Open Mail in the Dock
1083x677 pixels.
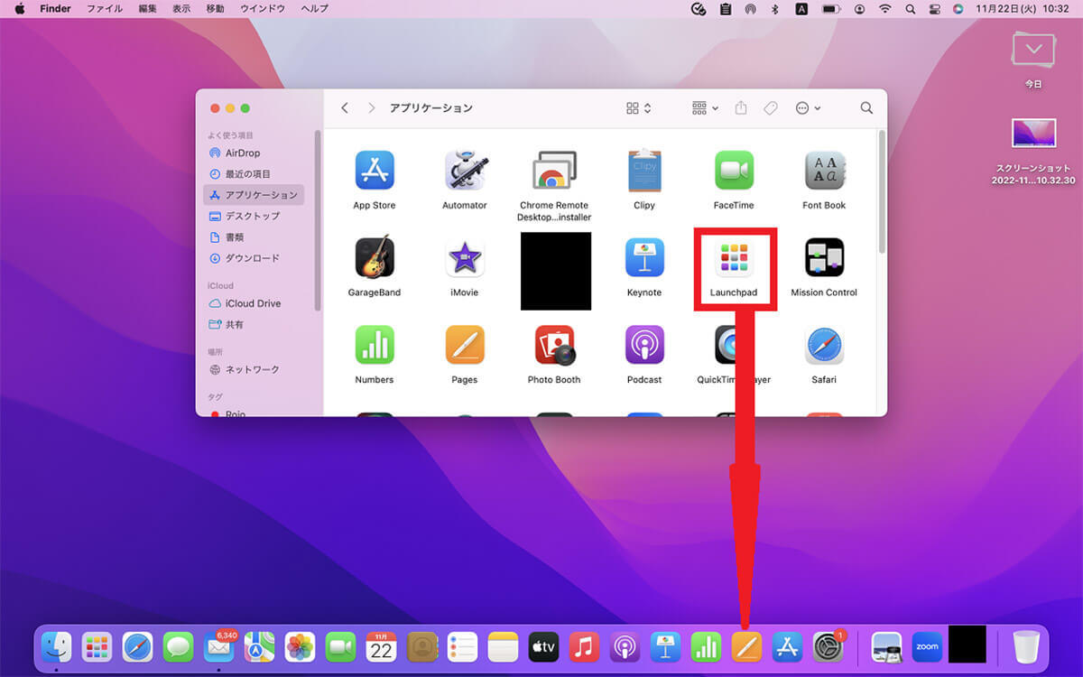pyautogui.click(x=218, y=646)
